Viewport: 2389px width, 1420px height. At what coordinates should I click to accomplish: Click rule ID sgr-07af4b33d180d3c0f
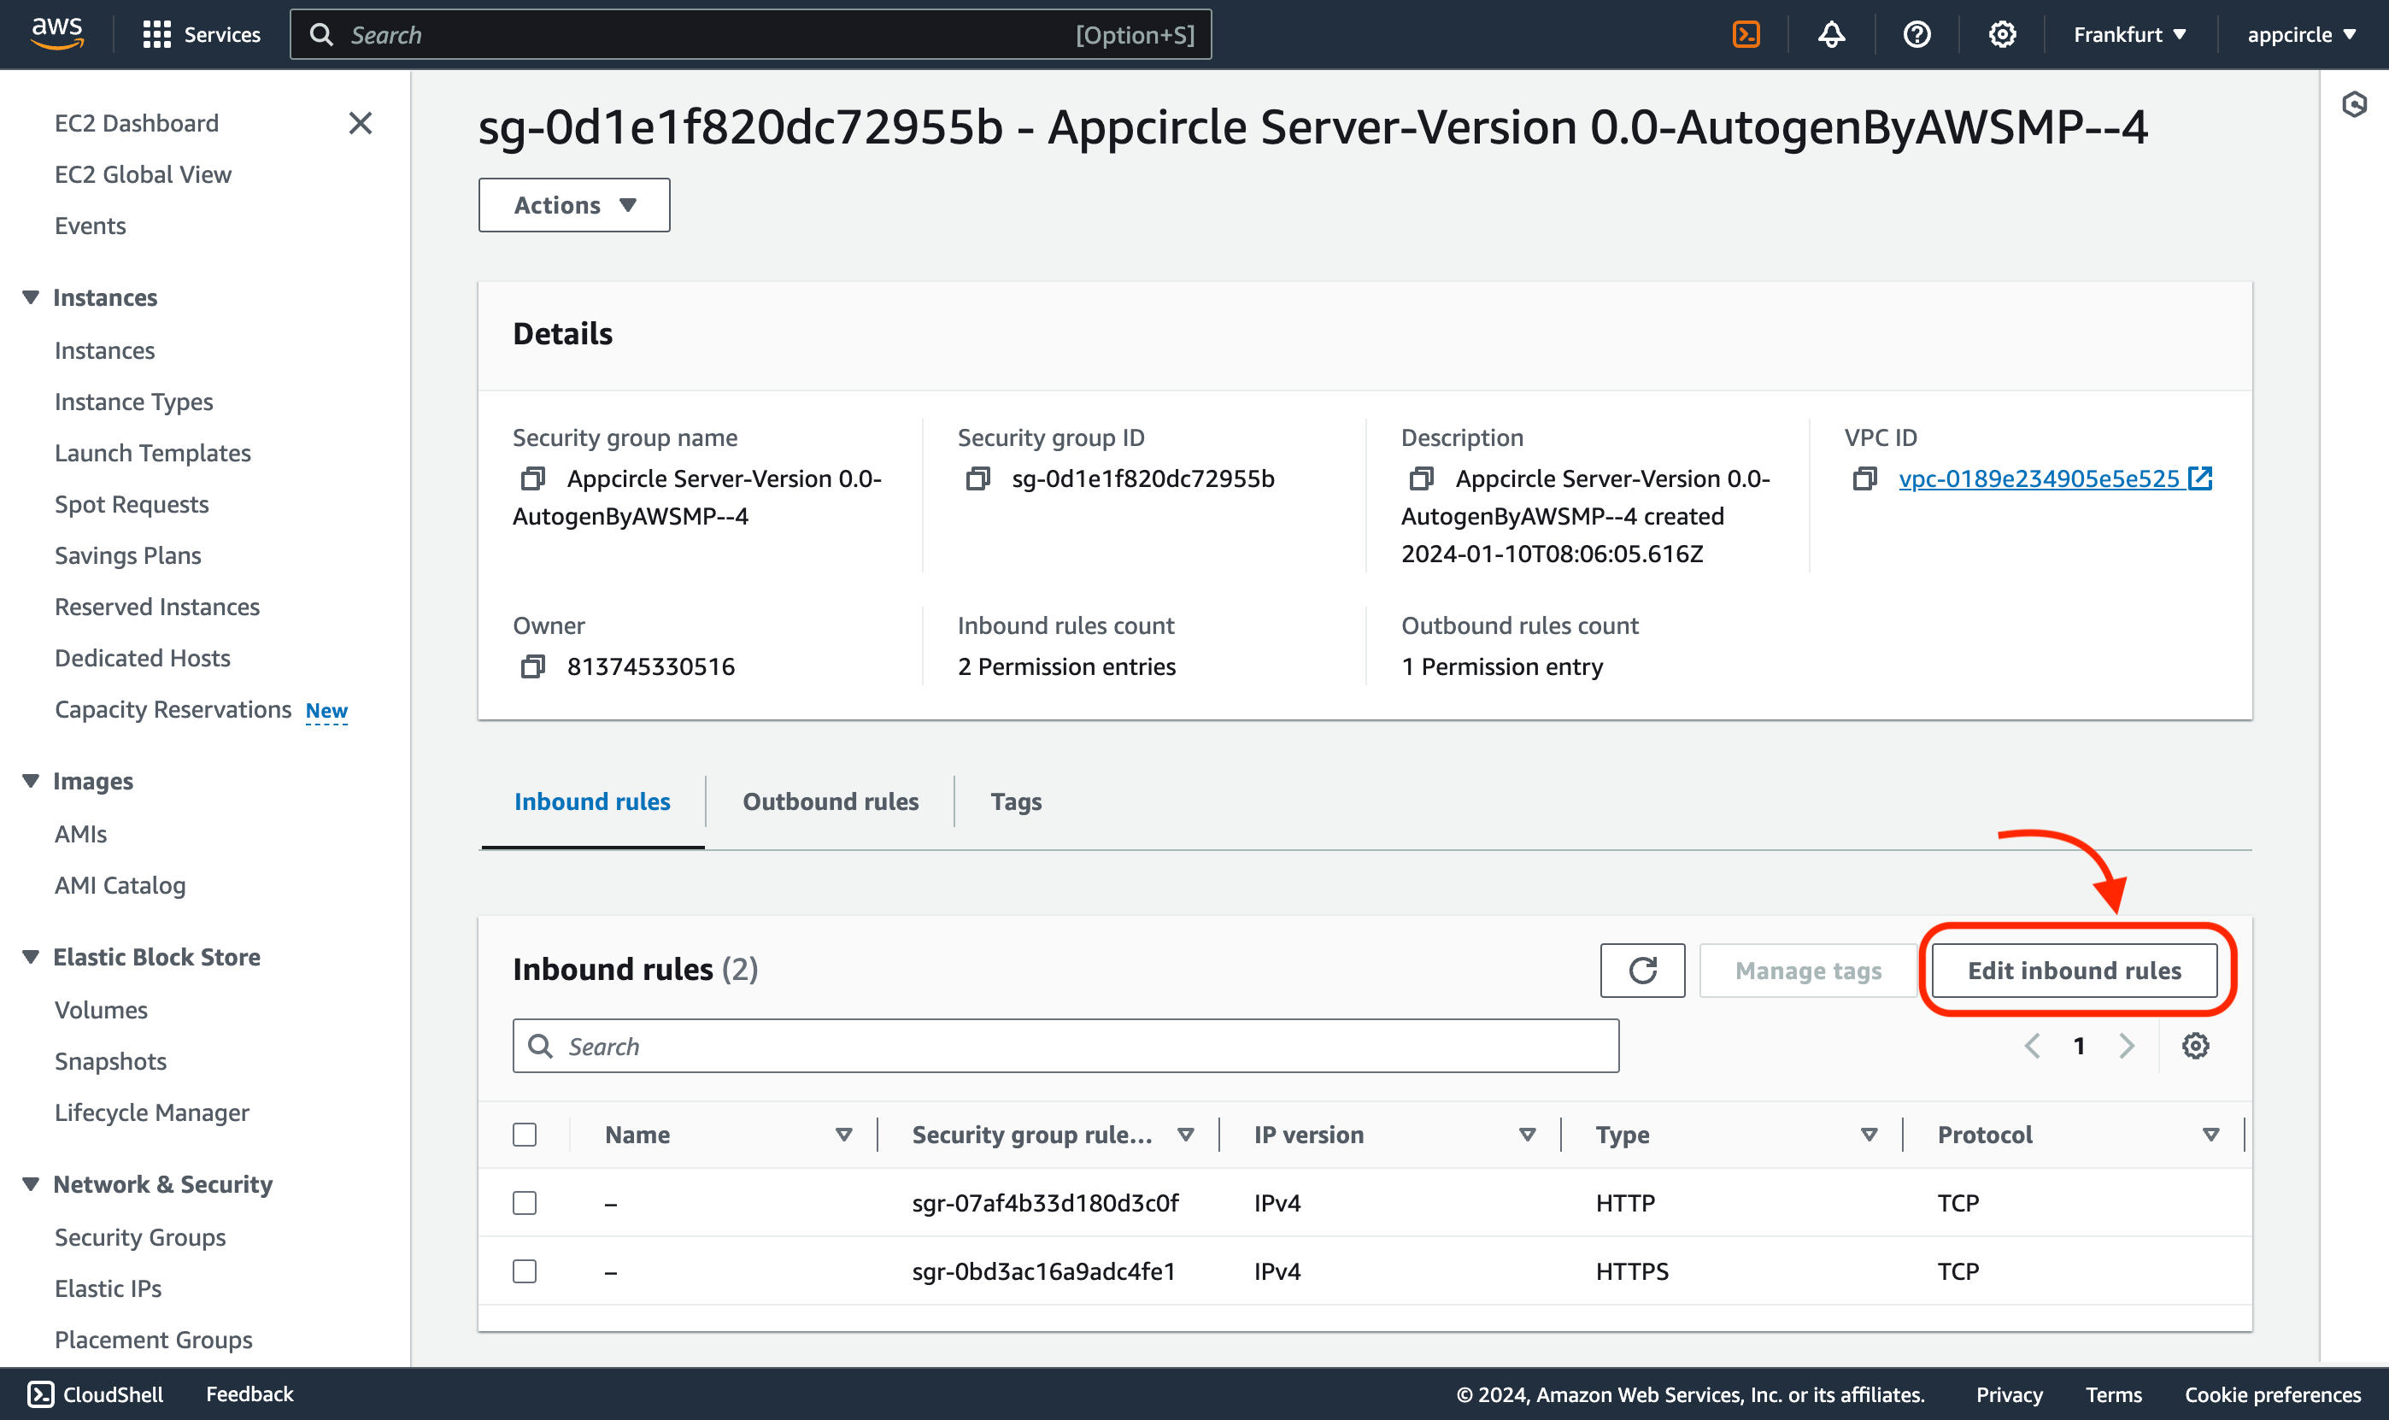coord(1045,1203)
